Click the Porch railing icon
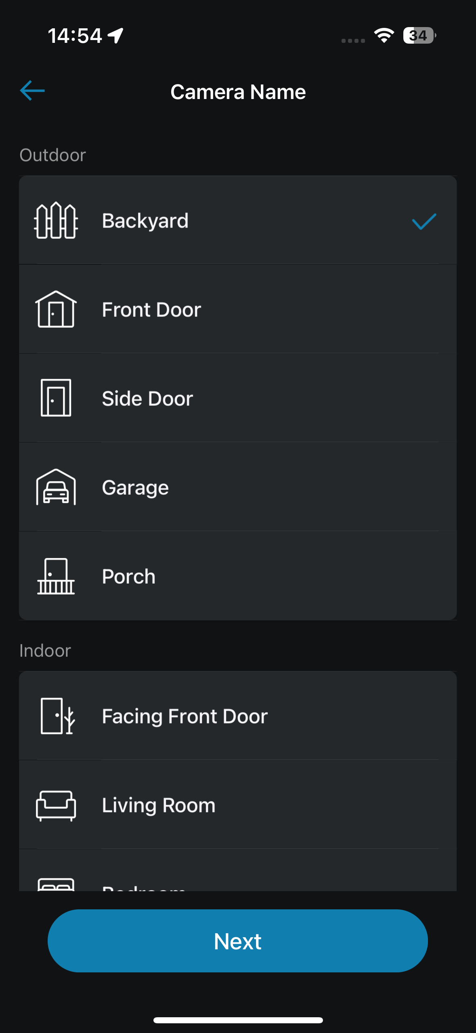The image size is (476, 1033). [x=56, y=576]
